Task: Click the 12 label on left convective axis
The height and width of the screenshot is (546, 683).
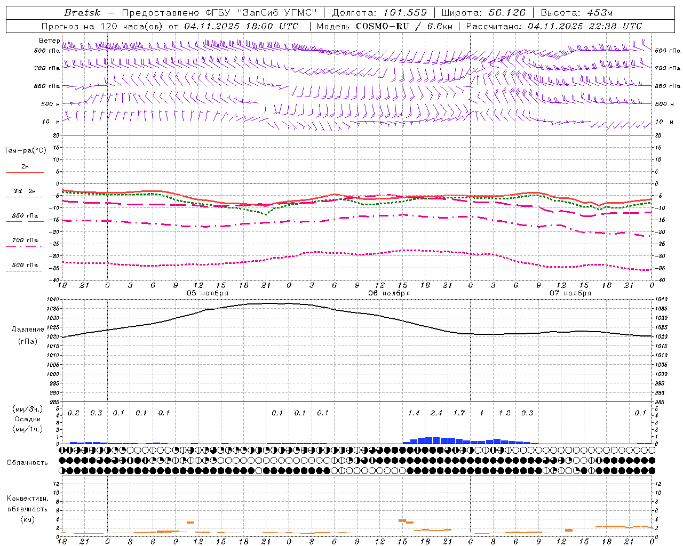Action: click(57, 484)
